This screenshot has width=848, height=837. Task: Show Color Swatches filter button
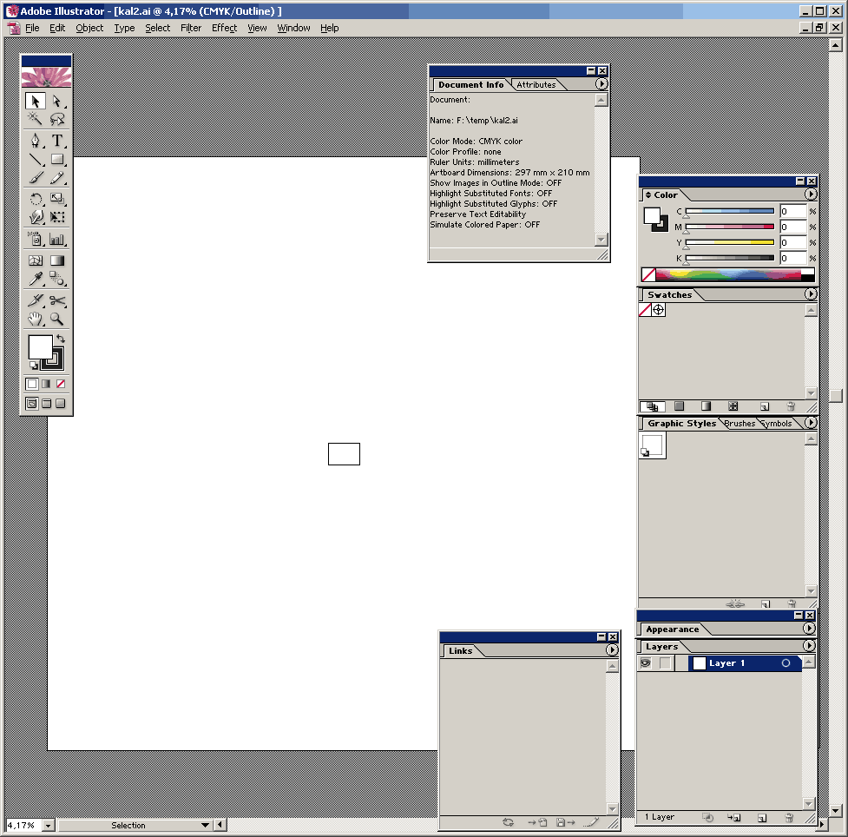[680, 406]
